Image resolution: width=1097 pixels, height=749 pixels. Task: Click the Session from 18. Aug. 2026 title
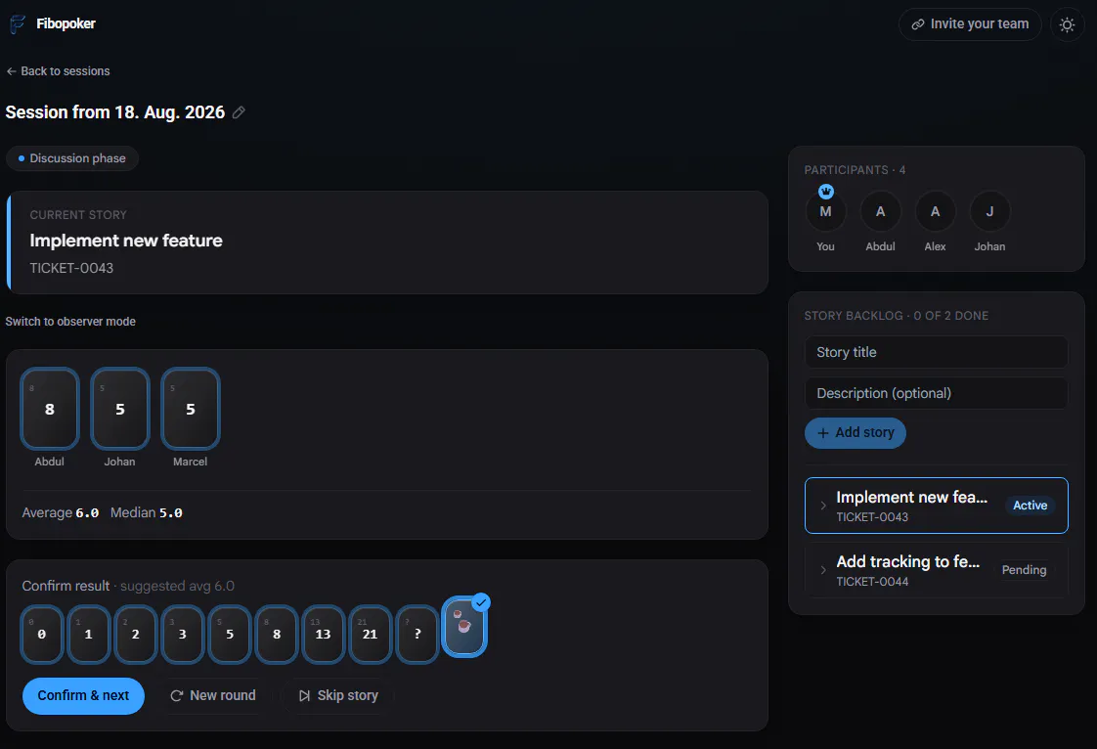pos(115,112)
